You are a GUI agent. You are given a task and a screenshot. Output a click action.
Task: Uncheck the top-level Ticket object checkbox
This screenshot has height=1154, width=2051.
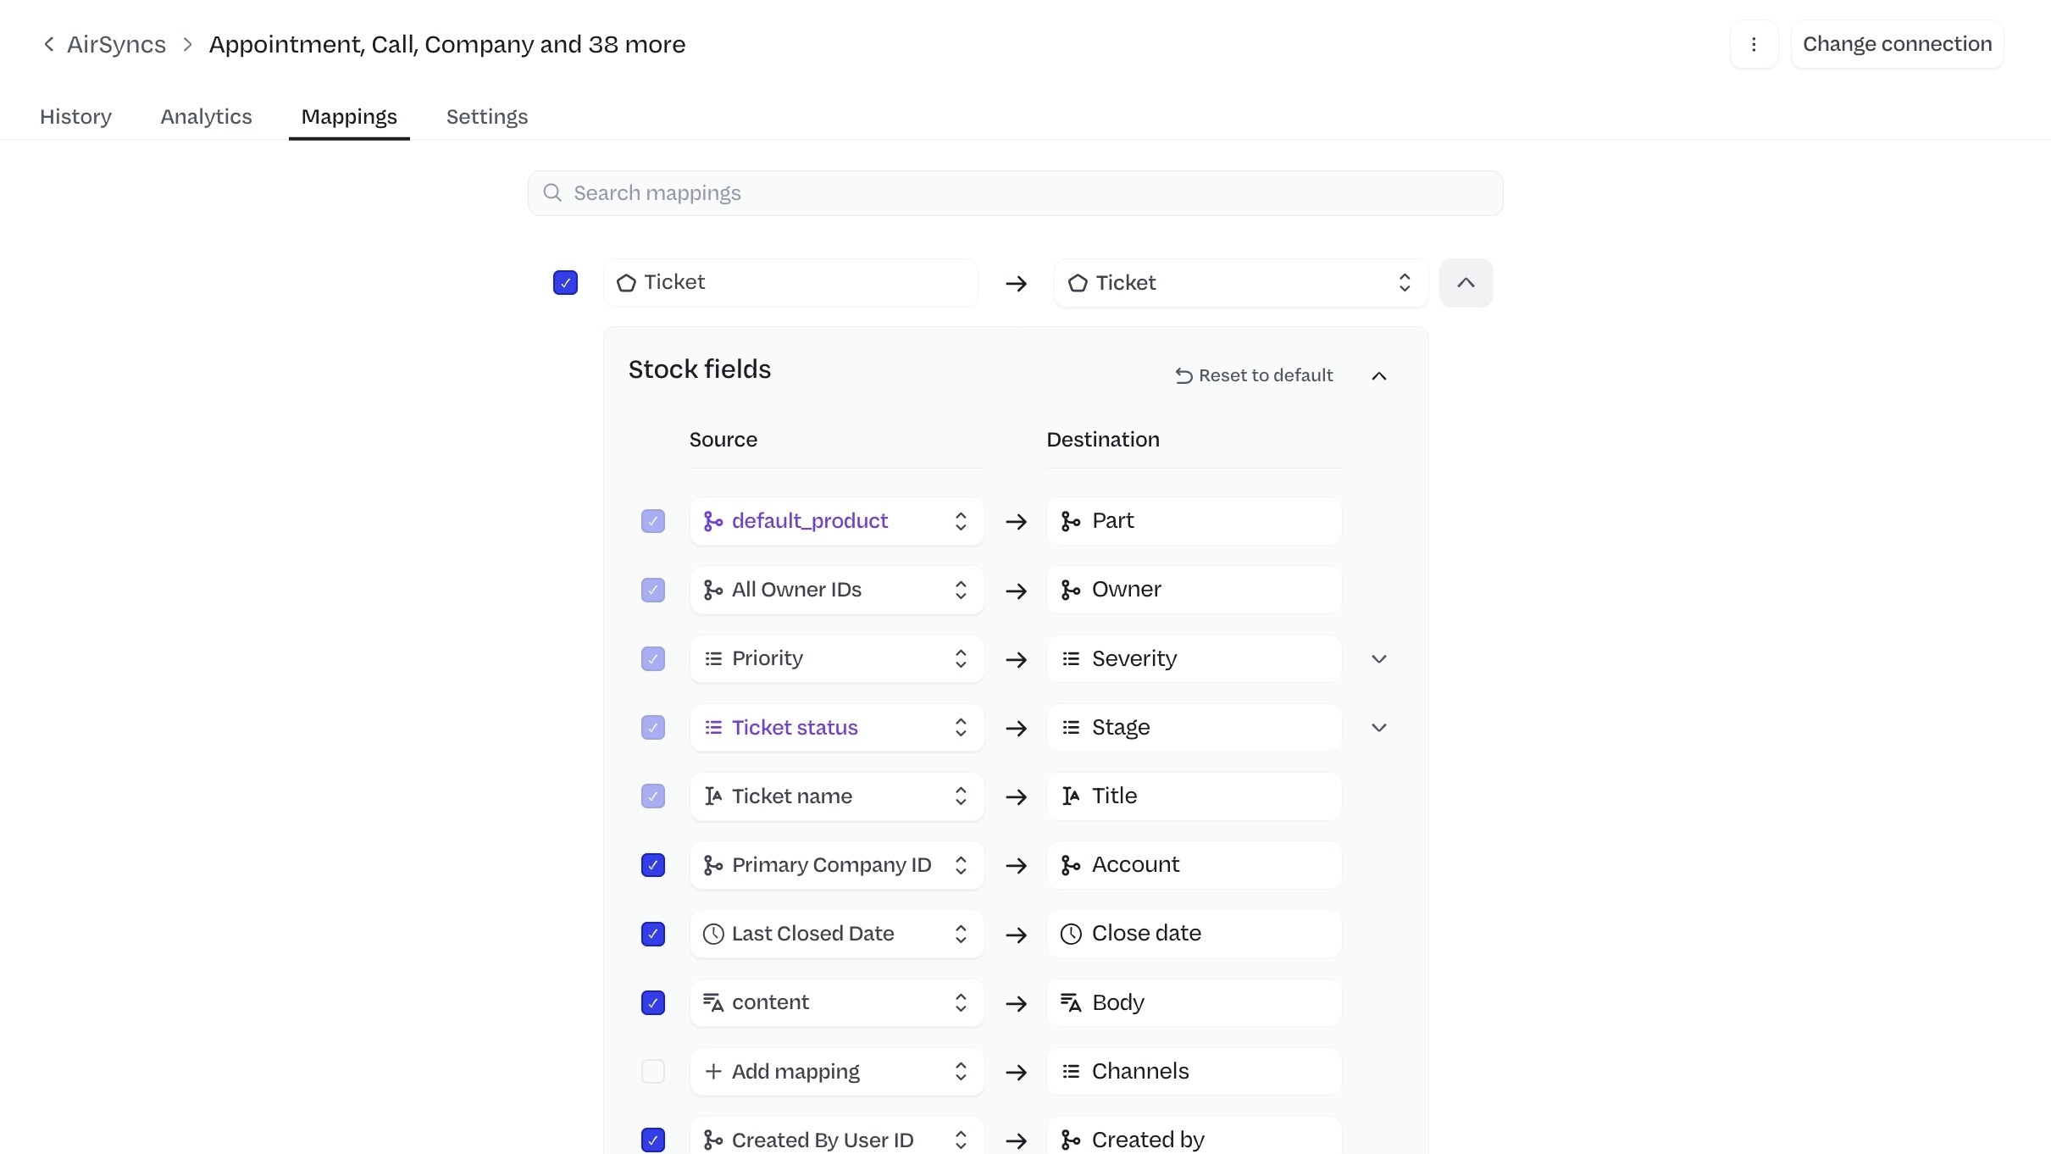[565, 282]
